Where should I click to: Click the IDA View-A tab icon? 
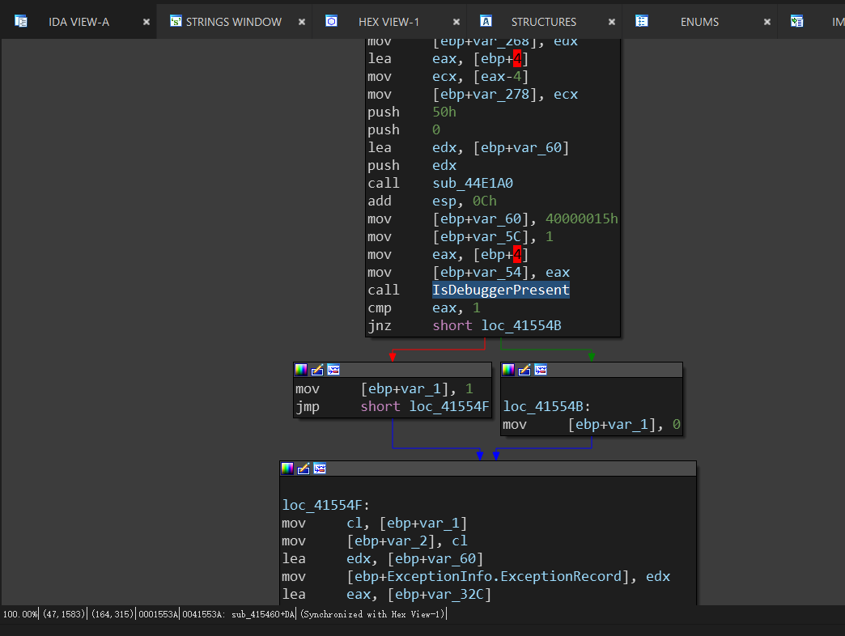pos(20,22)
